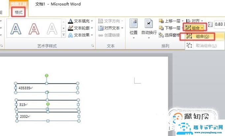Open the 文本填充 dropdown arrow
The image size is (225, 136).
coord(92,21)
